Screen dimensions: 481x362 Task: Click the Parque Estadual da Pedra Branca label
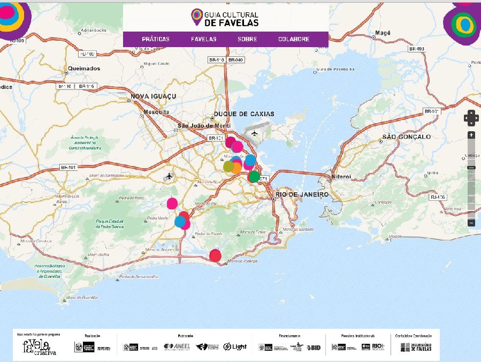point(110,224)
